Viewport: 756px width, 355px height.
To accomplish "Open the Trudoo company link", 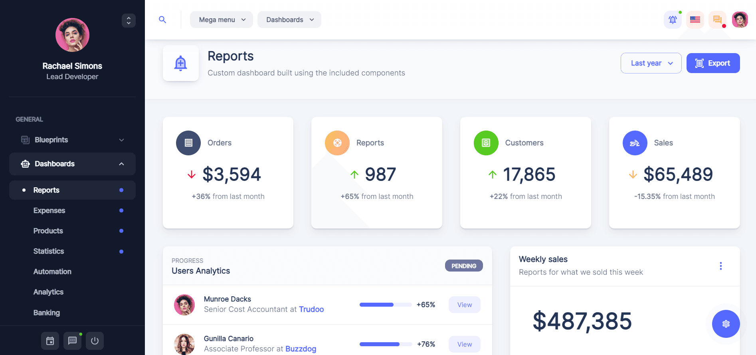I will coord(311,309).
